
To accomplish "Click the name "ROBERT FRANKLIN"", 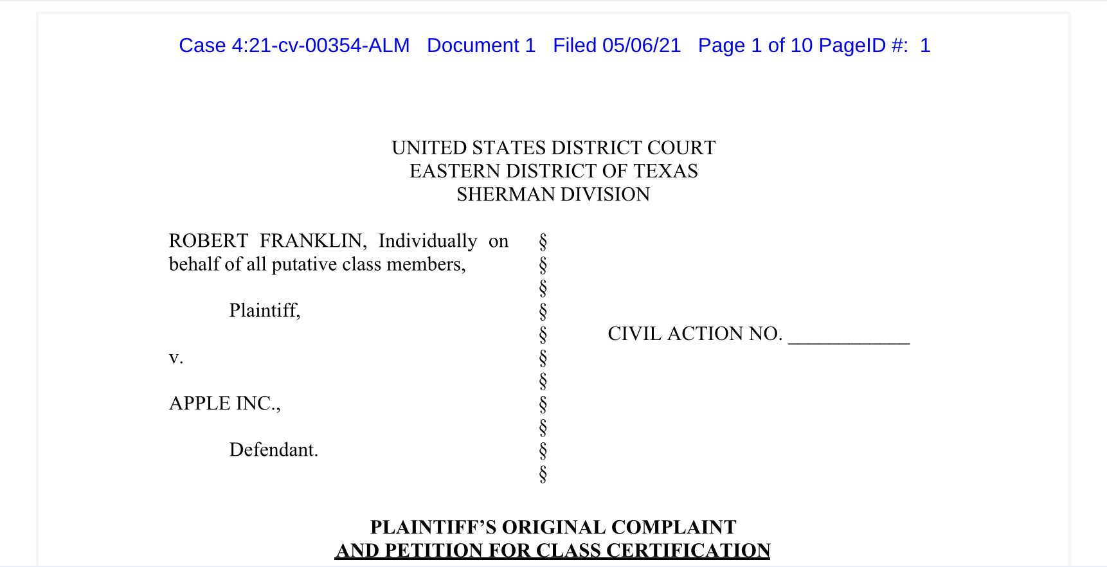I will (x=267, y=241).
